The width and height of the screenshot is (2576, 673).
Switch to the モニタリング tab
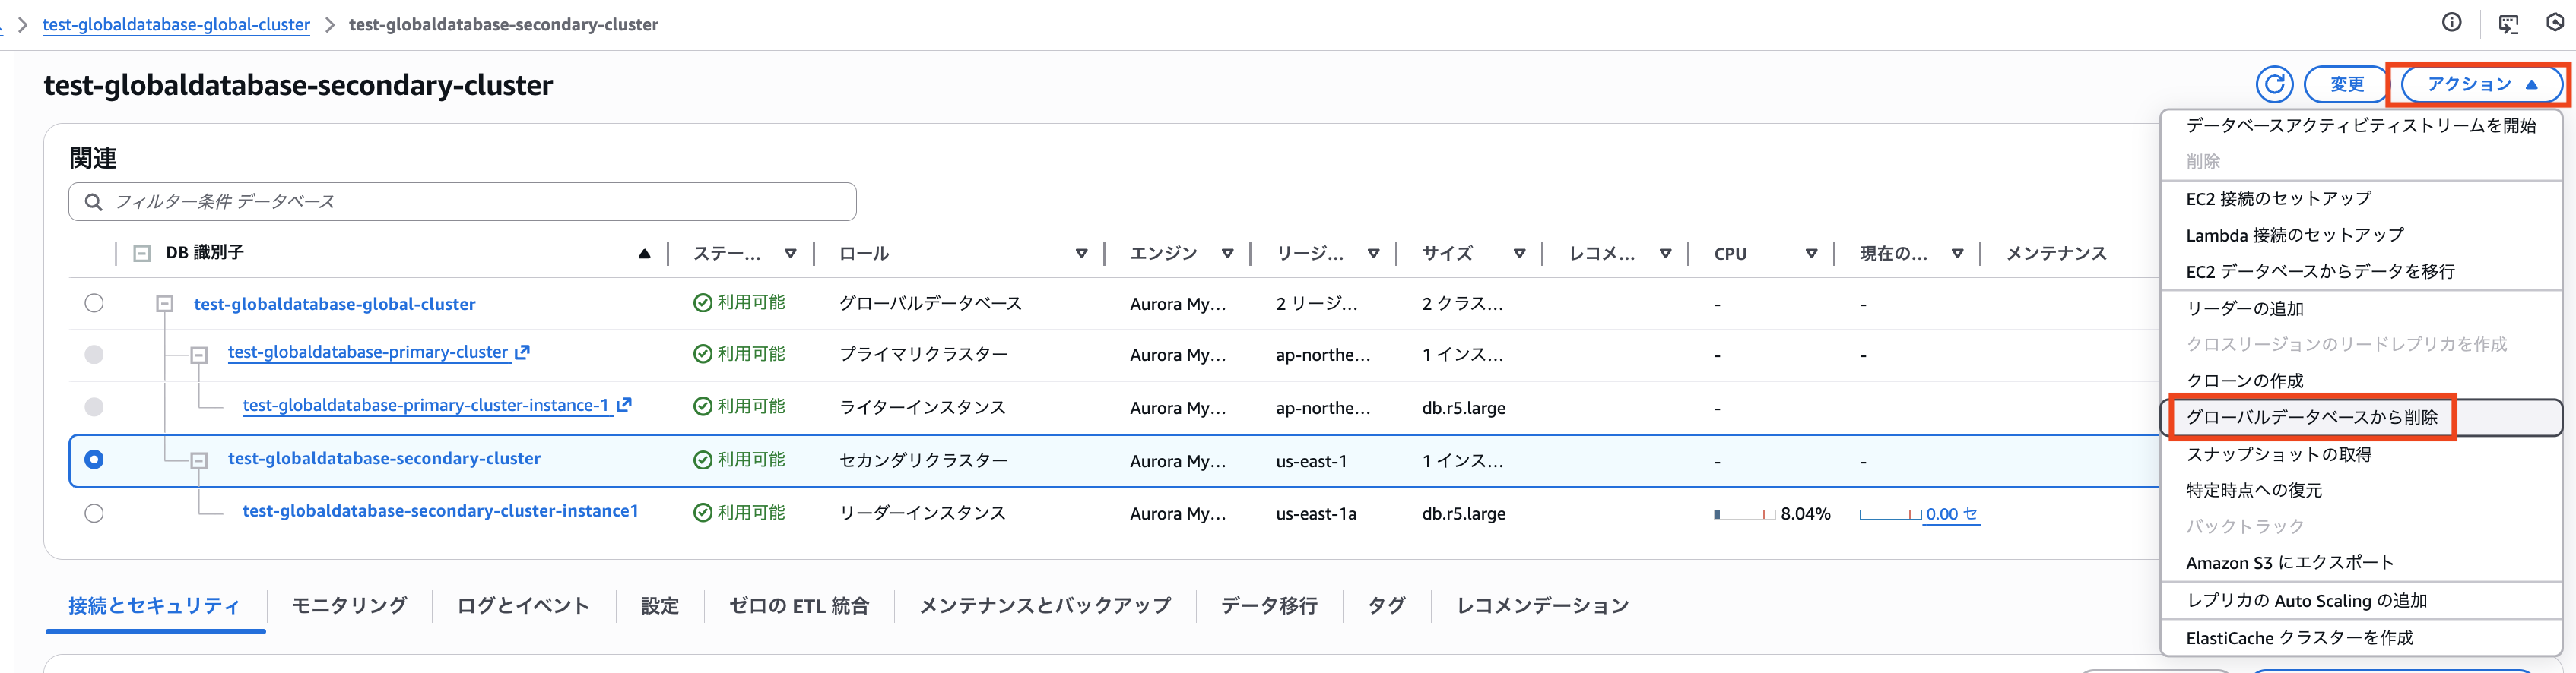(x=349, y=605)
